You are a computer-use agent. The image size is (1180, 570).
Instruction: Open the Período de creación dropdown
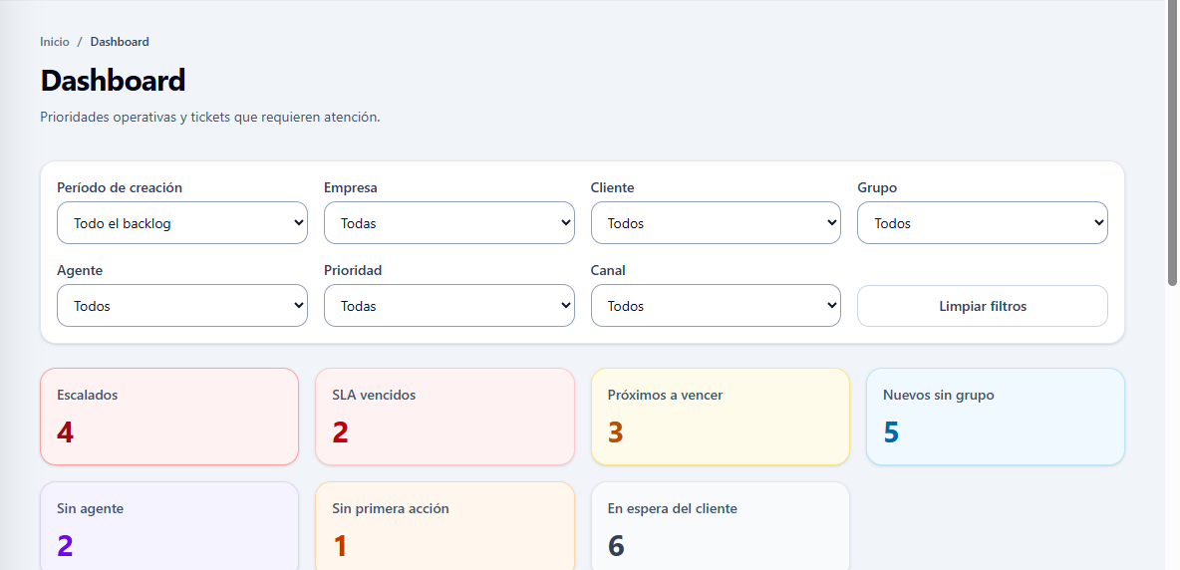182,222
